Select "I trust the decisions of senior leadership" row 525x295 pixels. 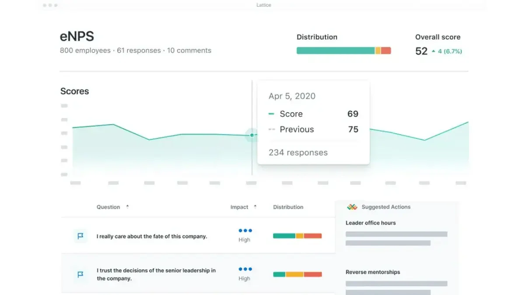[198, 274]
